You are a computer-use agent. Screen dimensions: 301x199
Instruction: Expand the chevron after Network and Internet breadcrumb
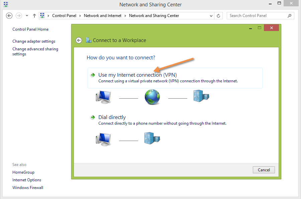(x=125, y=16)
